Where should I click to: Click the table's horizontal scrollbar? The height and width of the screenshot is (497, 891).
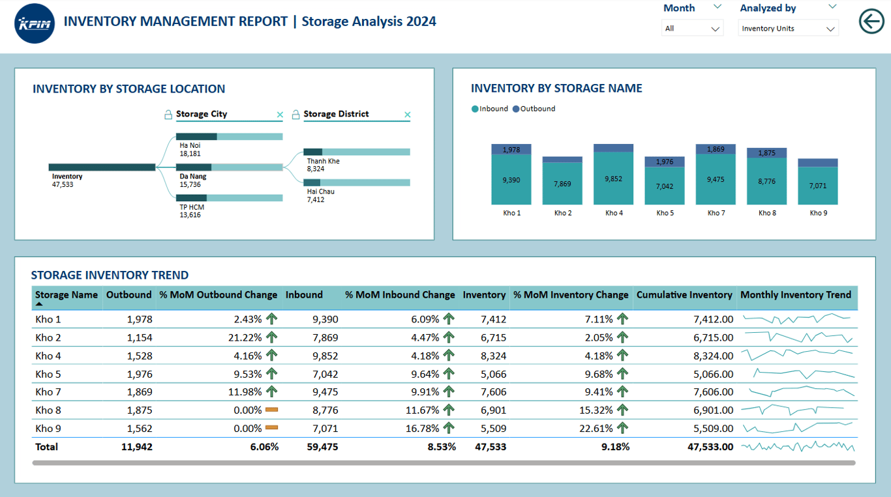point(444,463)
